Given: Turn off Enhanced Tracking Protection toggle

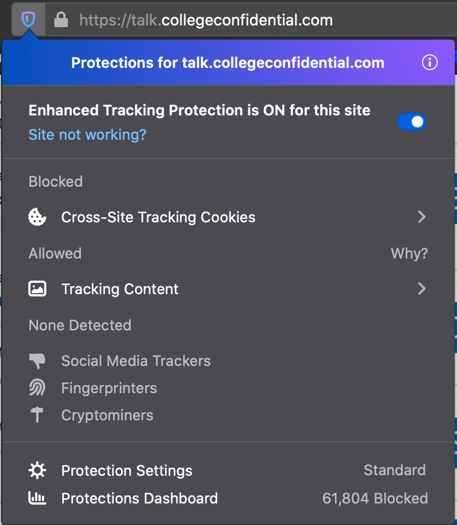Looking at the screenshot, I should coord(412,122).
